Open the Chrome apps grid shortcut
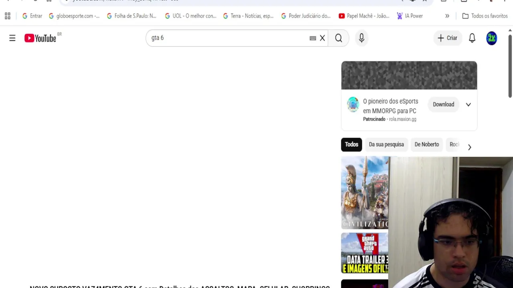Viewport: 513px width, 288px height. click(x=7, y=16)
